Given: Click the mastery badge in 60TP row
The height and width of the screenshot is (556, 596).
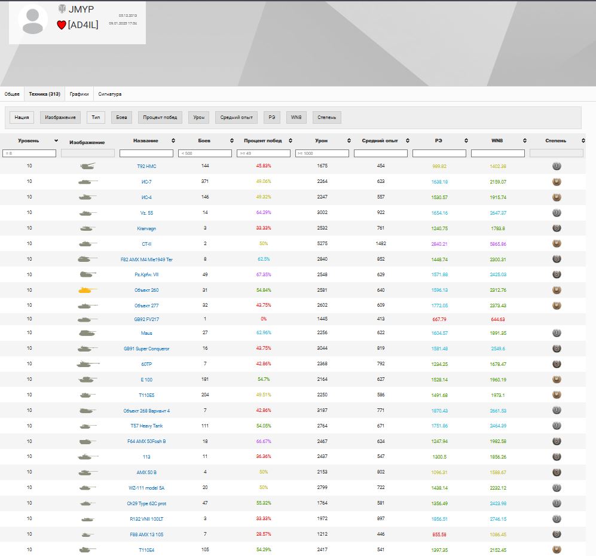Looking at the screenshot, I should pos(557,364).
